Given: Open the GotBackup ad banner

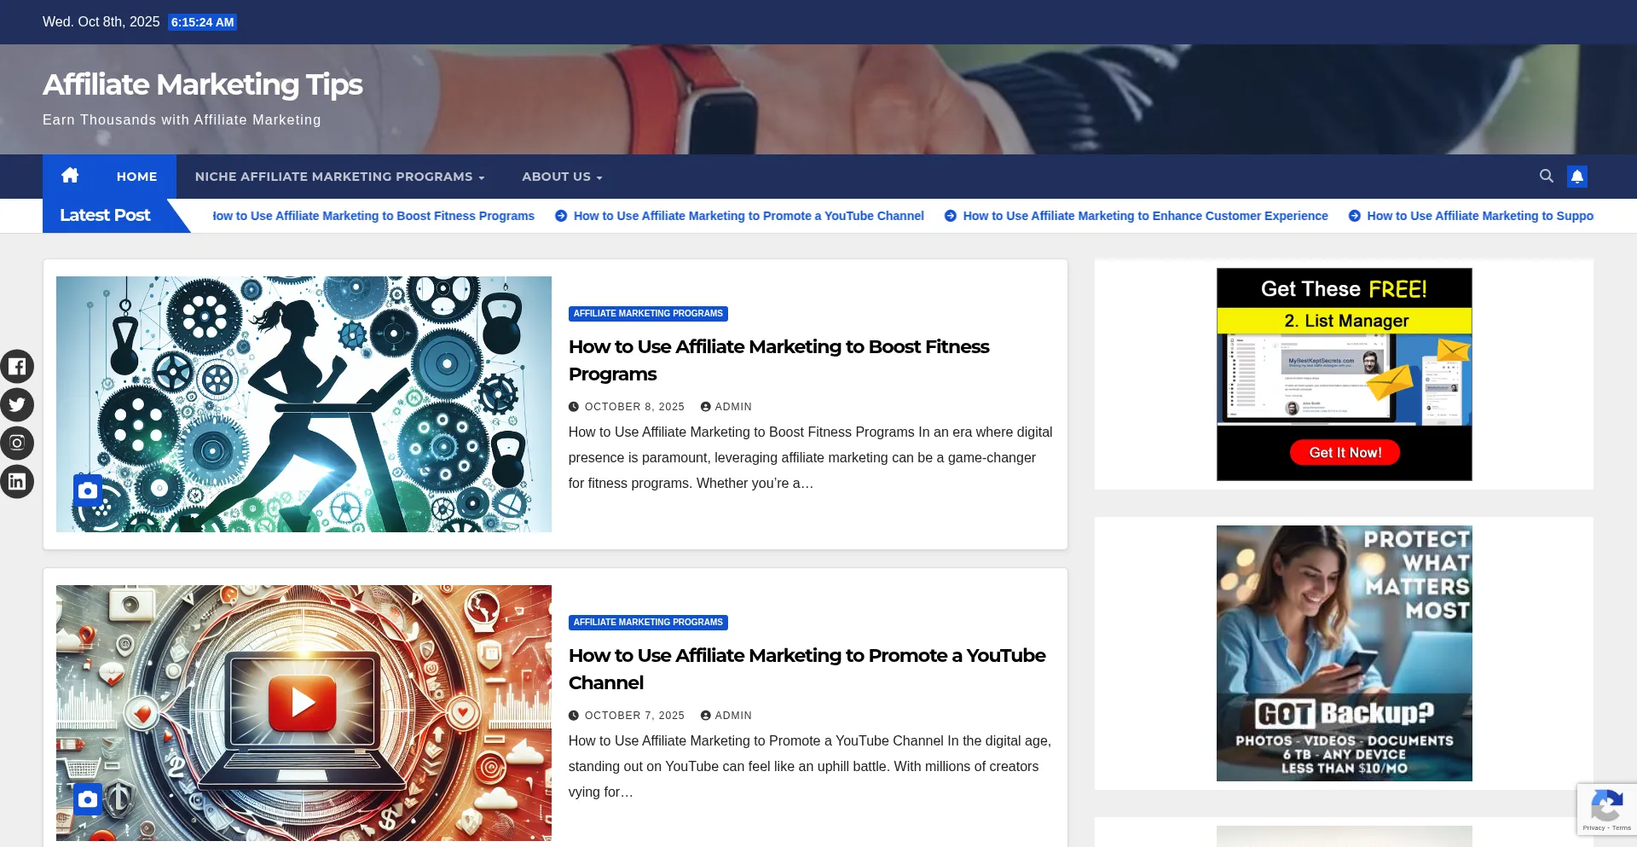Looking at the screenshot, I should (1344, 653).
